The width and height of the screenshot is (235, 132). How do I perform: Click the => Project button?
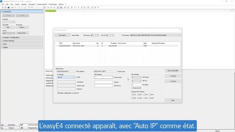[173, 76]
